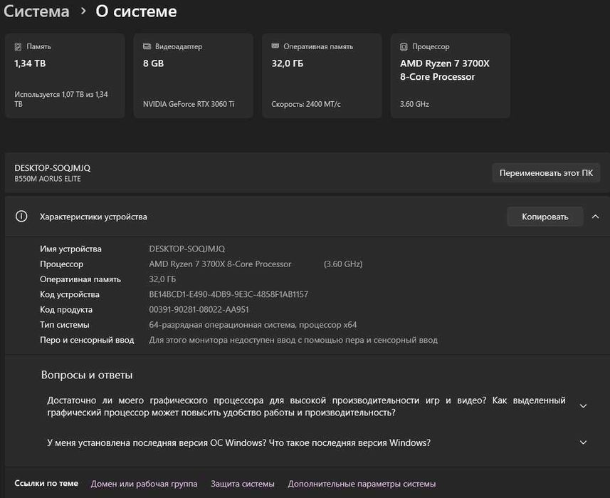This screenshot has width=610, height=498.
Task: Open the Оперативная память 32,0 ГБ card
Action: coord(322,76)
